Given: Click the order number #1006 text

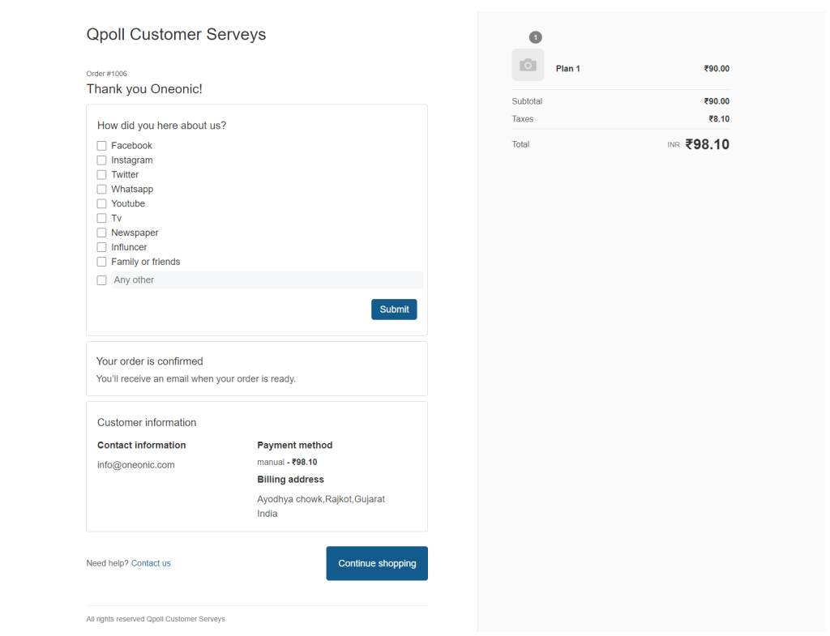Looking at the screenshot, I should coord(106,74).
